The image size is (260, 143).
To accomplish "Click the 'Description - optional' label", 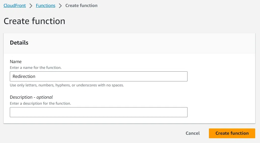I will click(x=31, y=97).
